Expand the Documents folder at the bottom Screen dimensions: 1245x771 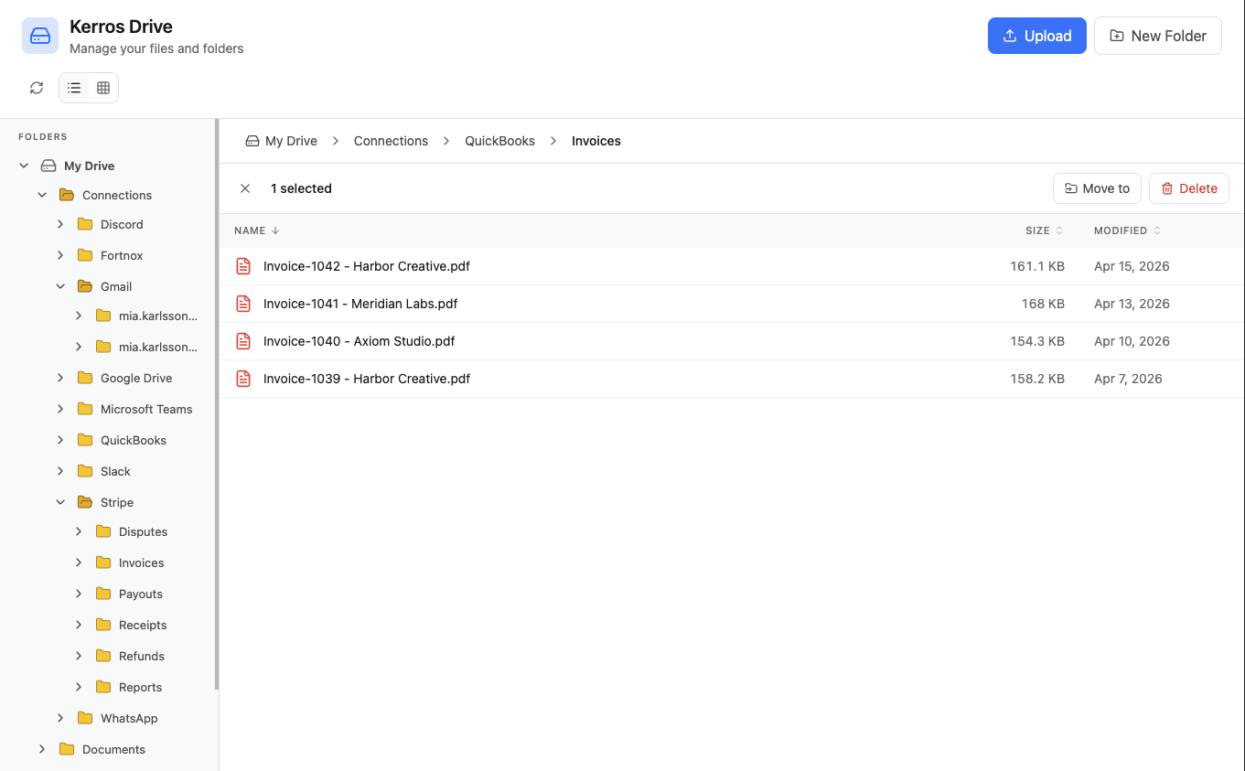point(41,748)
